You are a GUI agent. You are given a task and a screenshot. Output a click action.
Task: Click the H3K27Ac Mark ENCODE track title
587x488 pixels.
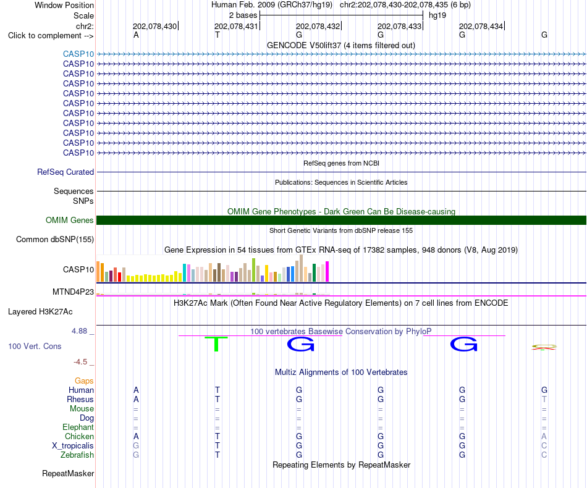click(341, 303)
